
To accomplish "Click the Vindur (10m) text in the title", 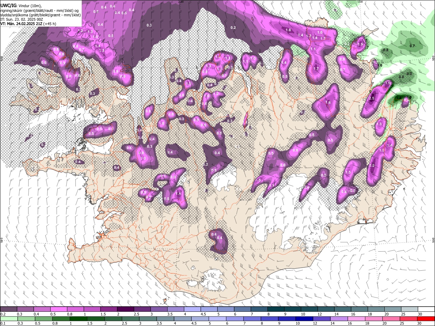I will (30, 6).
